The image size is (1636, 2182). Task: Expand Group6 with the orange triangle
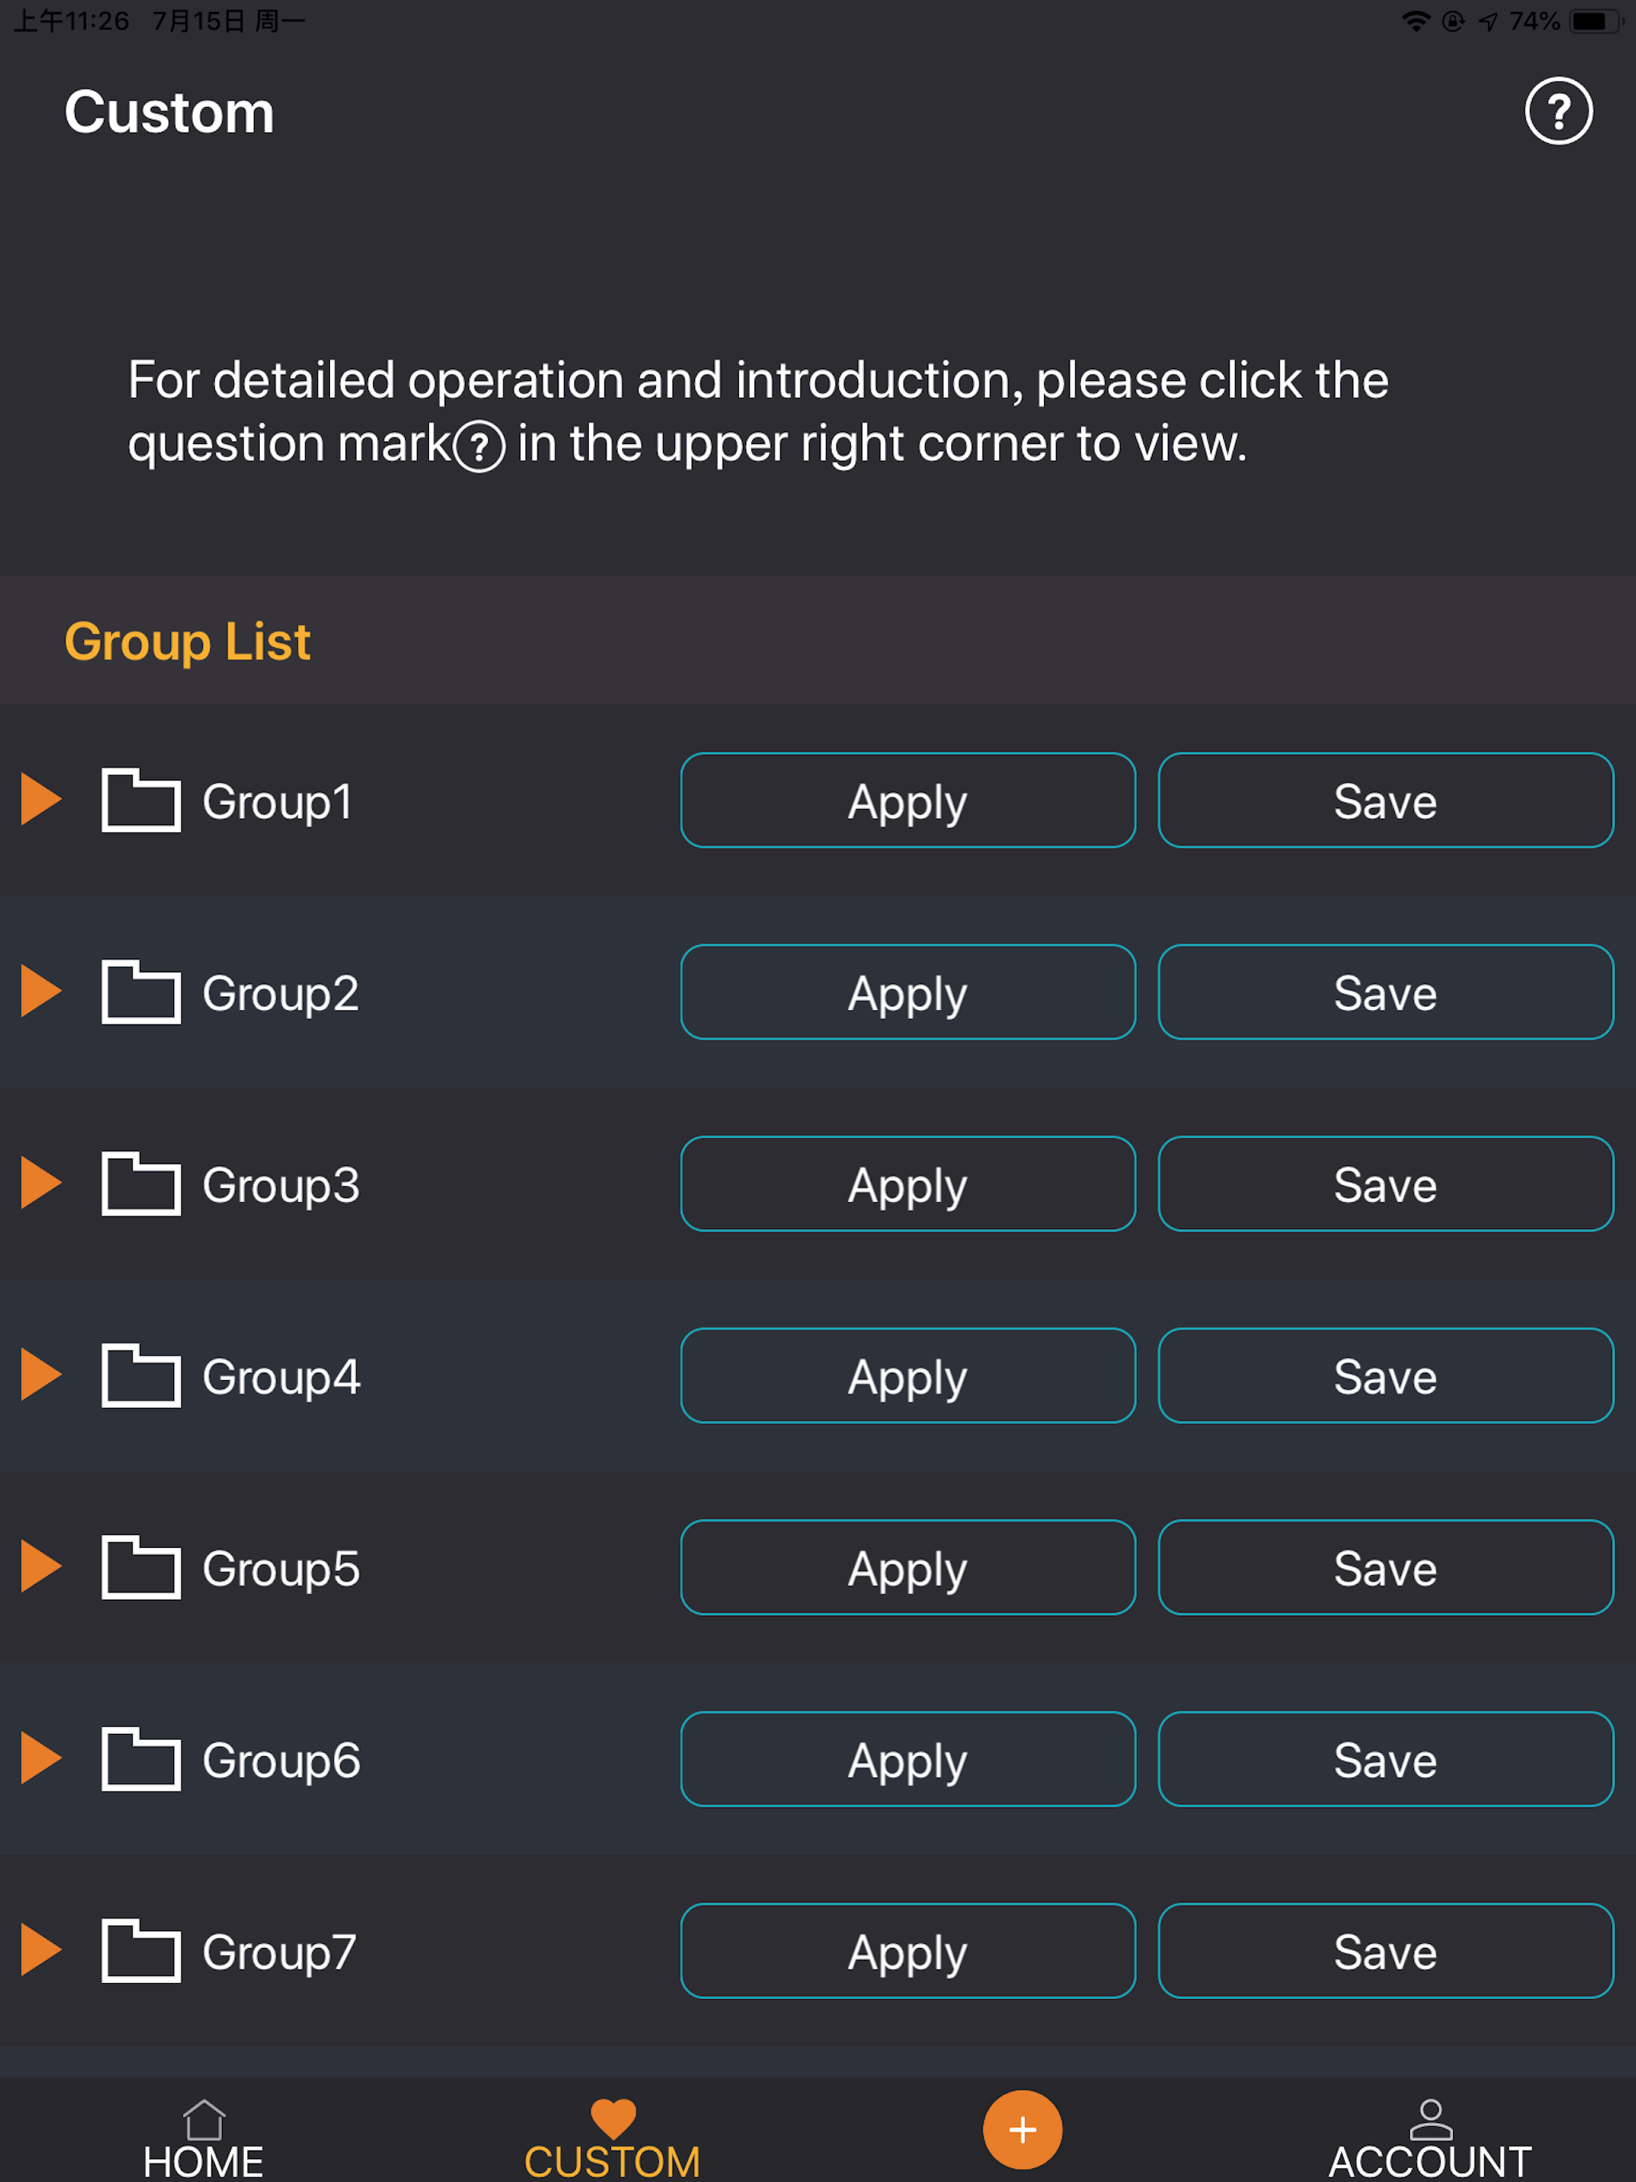[x=42, y=1758]
